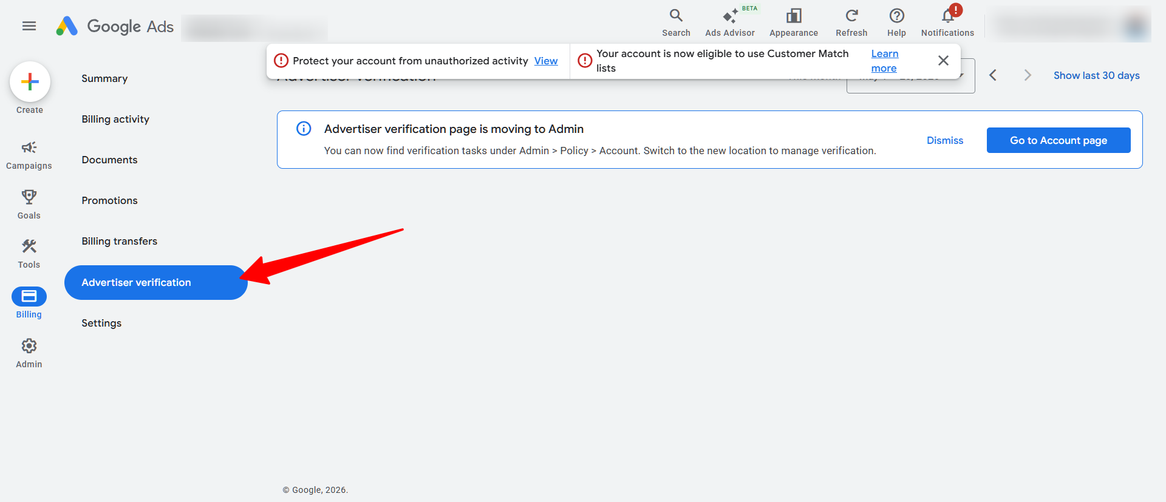The height and width of the screenshot is (502, 1166).
Task: Open the Help menu
Action: [896, 23]
